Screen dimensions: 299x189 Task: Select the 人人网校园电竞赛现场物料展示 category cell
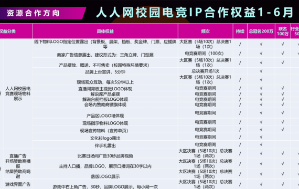[18, 93]
